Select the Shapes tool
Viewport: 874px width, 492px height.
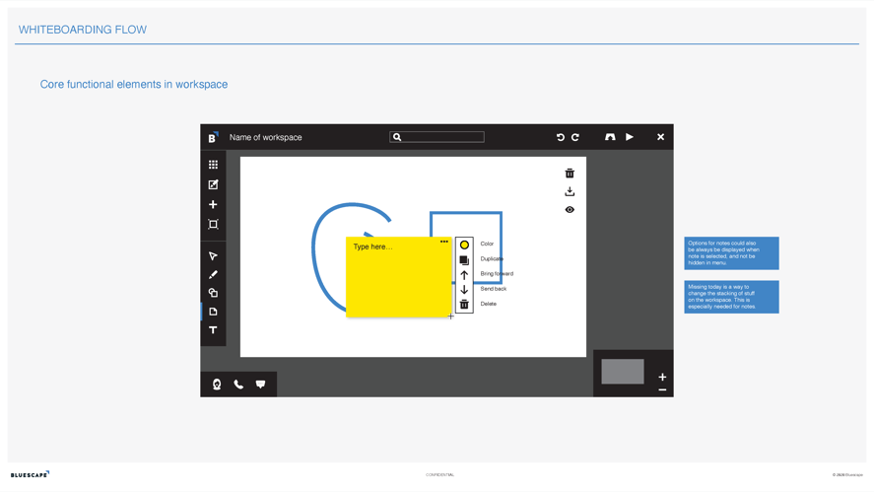(213, 293)
